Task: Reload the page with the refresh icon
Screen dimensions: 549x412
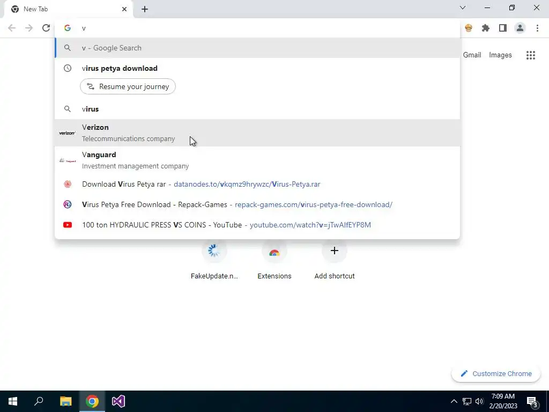Action: (46, 28)
